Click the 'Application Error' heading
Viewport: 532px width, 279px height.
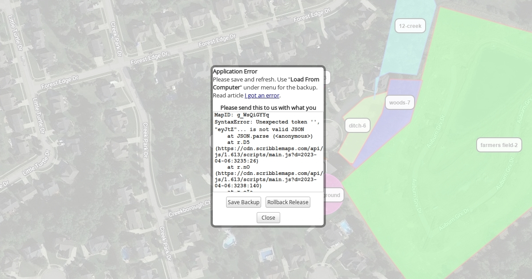235,71
